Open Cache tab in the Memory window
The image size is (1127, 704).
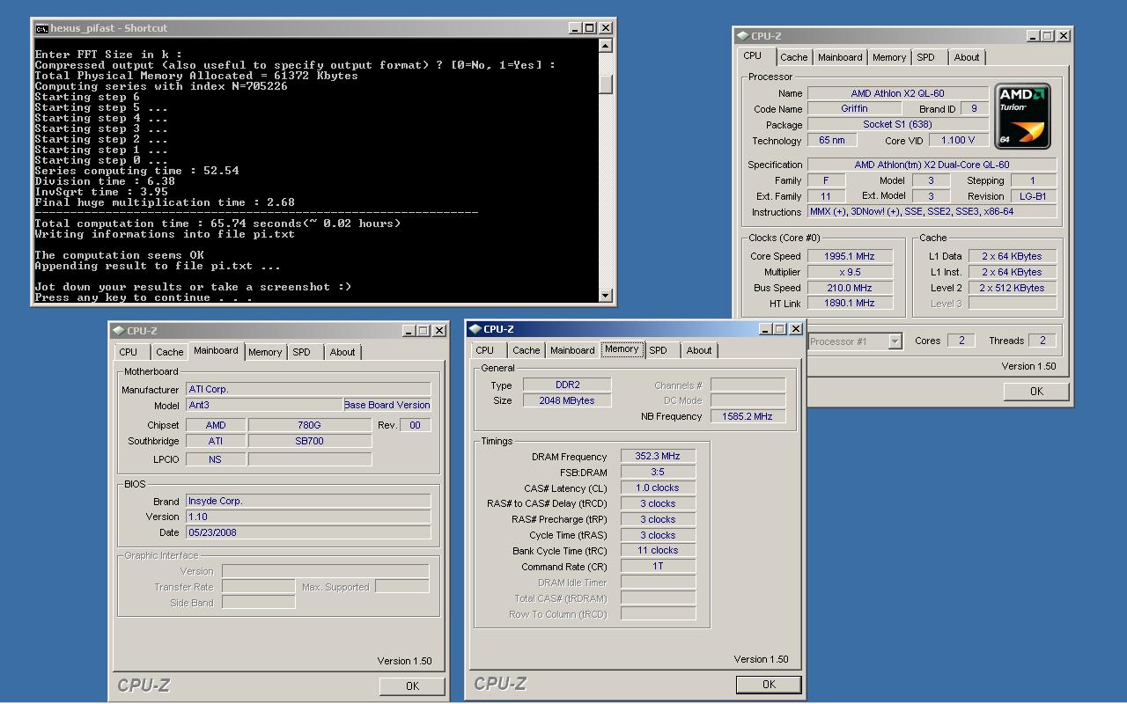[526, 350]
